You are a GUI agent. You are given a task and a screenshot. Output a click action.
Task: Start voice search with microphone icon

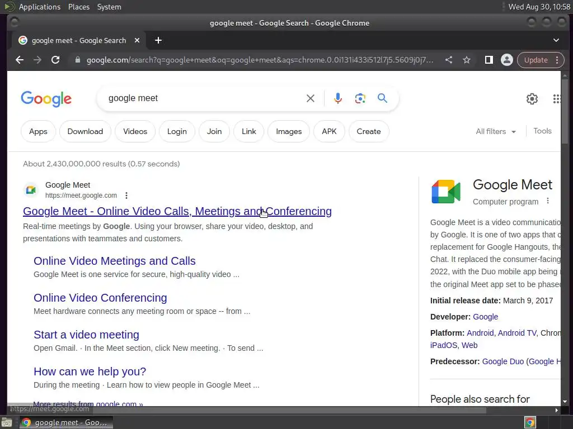338,98
